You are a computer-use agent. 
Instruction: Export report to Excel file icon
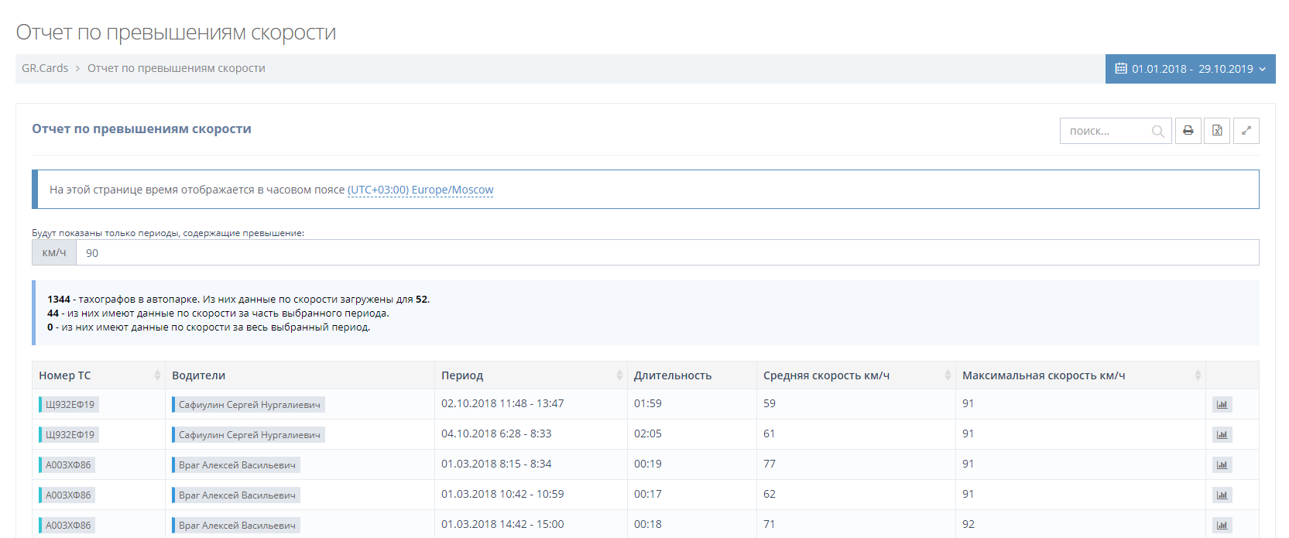(1217, 131)
